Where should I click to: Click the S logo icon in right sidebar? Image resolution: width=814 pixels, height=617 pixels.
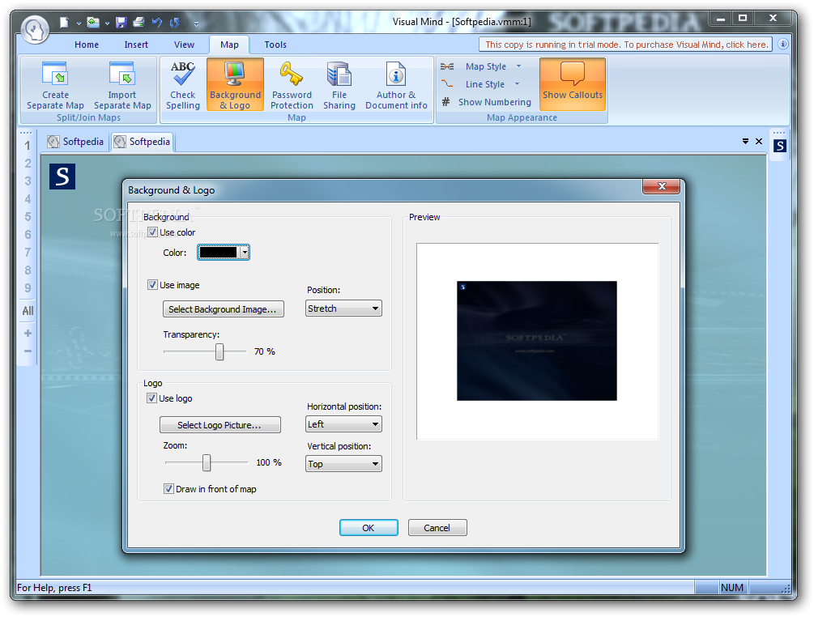[780, 146]
